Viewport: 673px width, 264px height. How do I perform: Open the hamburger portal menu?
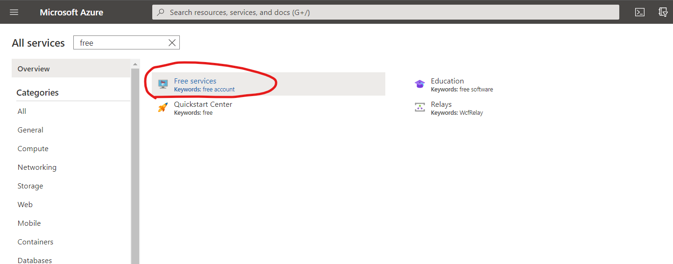click(14, 12)
